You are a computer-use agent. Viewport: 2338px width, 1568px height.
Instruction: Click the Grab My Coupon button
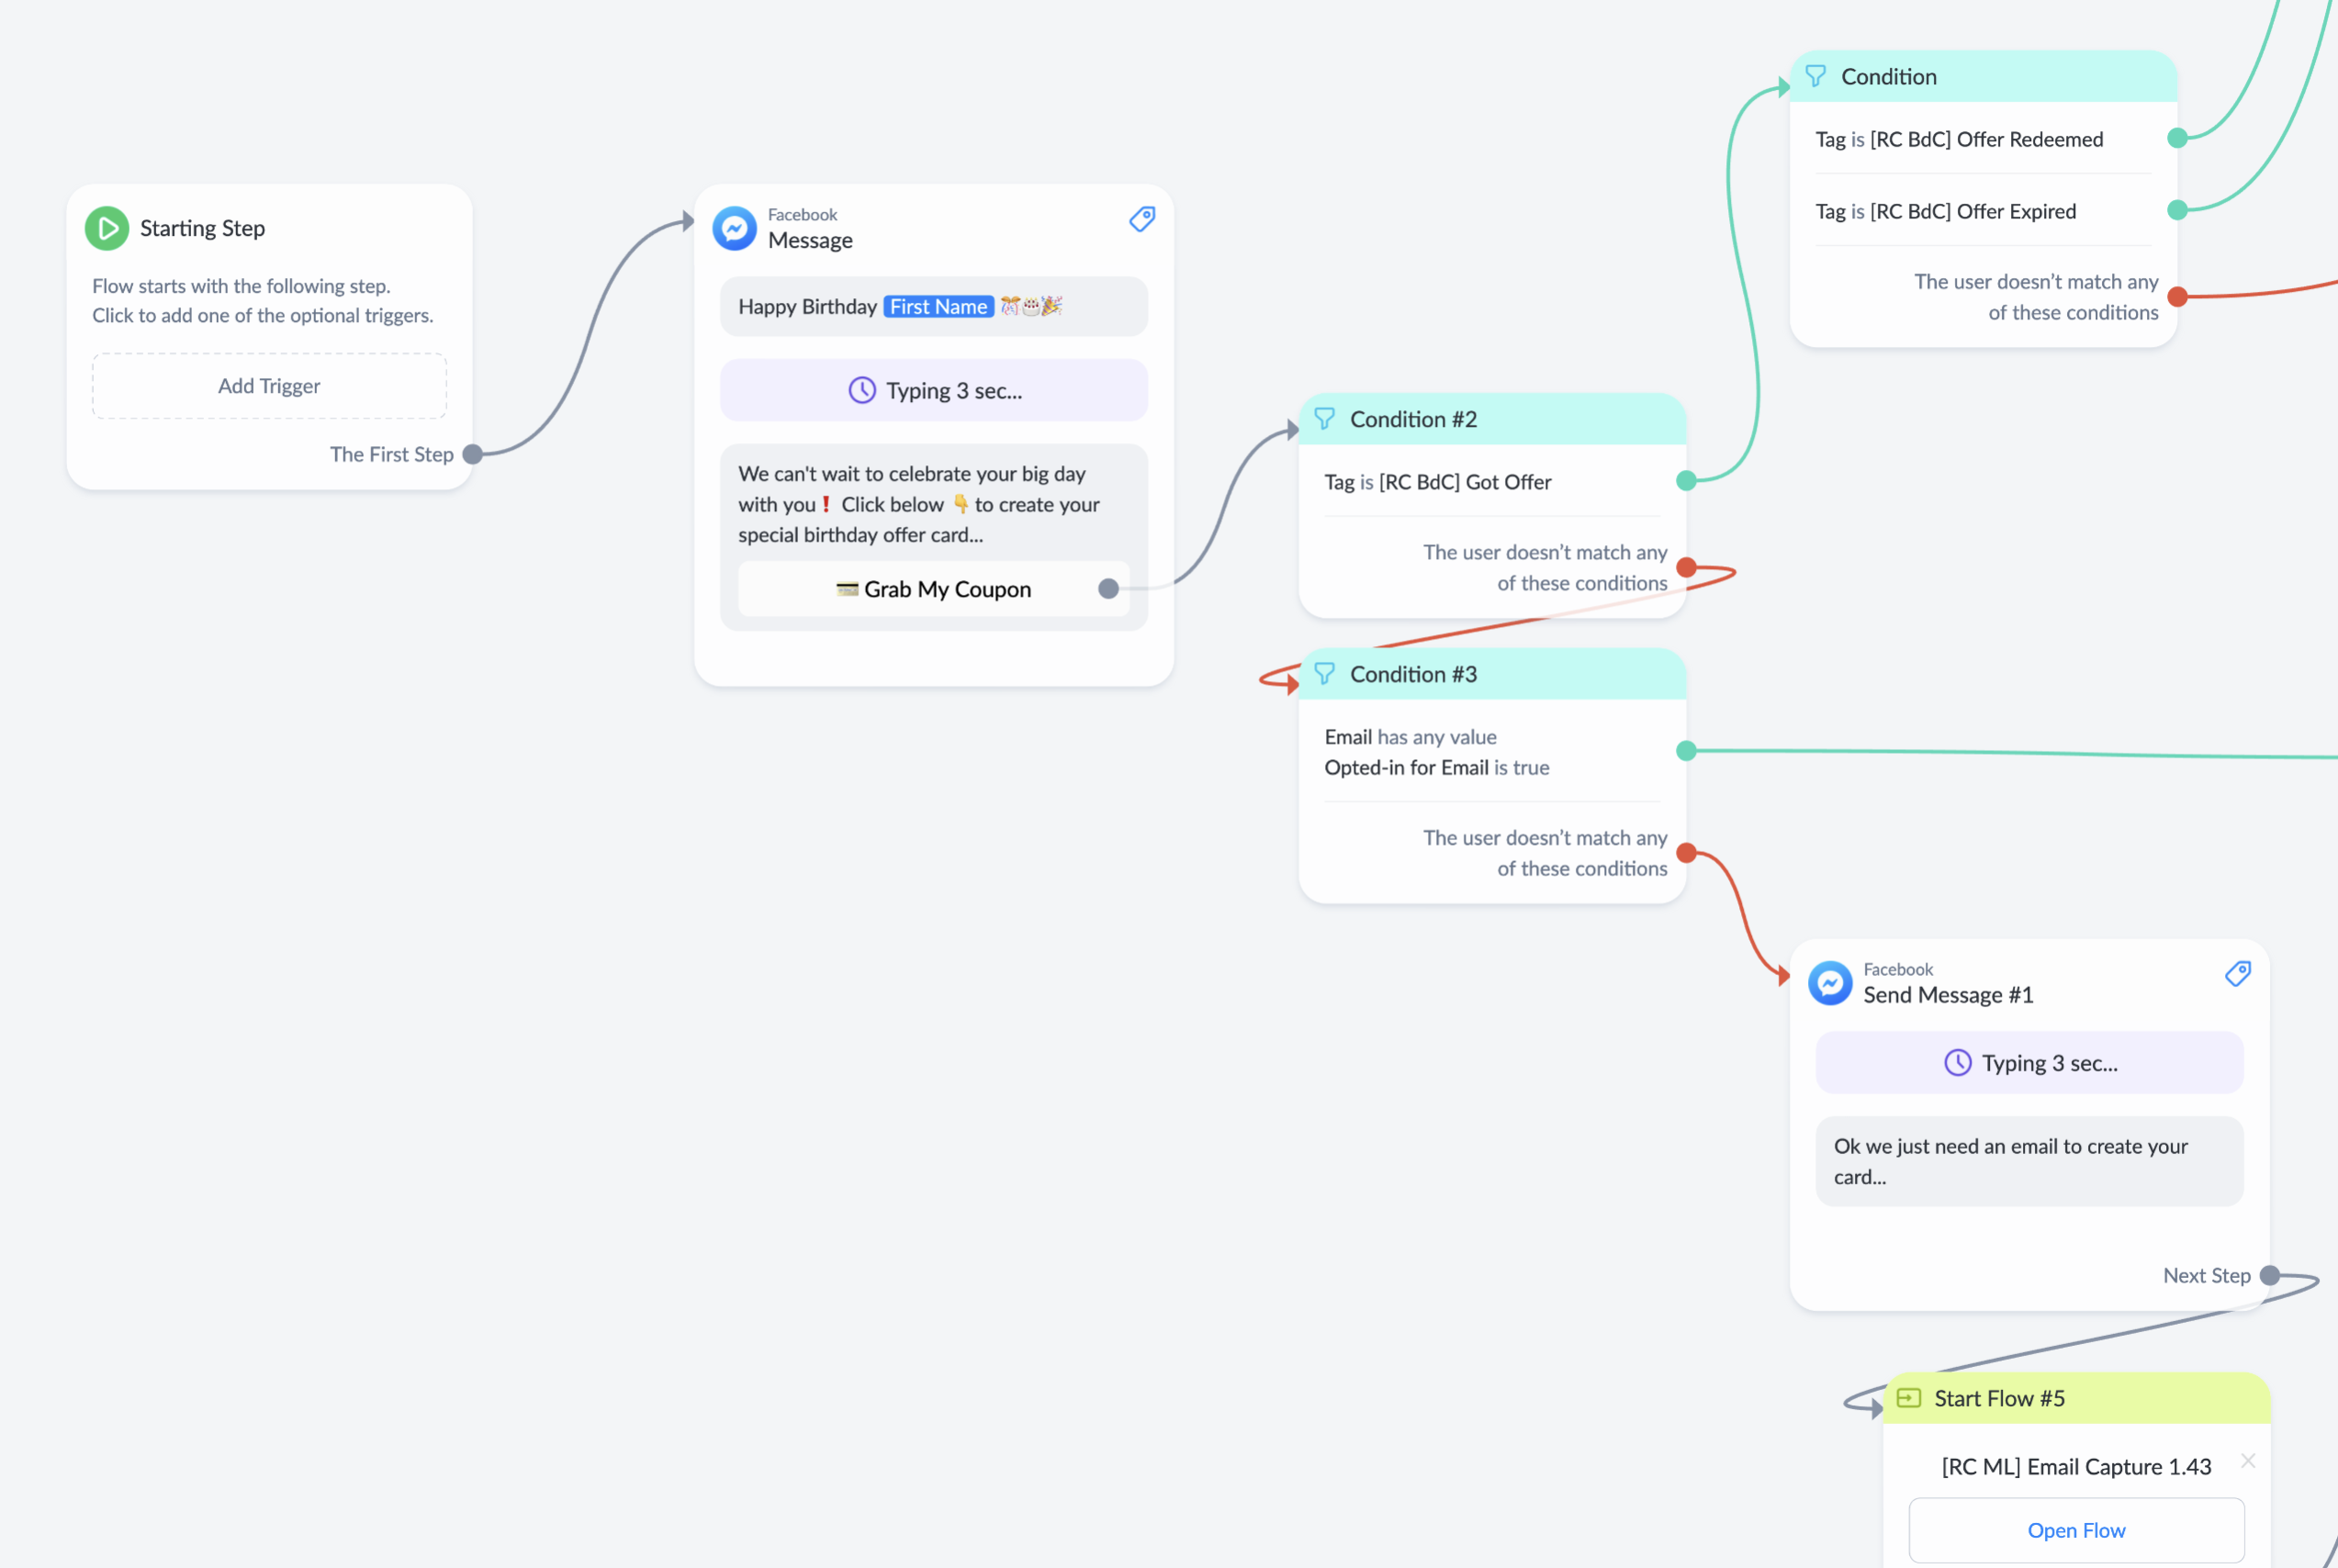click(x=933, y=589)
